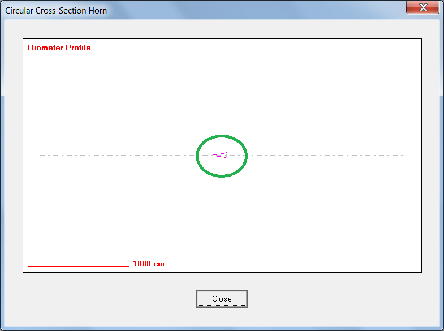
Task: Click the 1000 cm scale label
Action: 149,264
